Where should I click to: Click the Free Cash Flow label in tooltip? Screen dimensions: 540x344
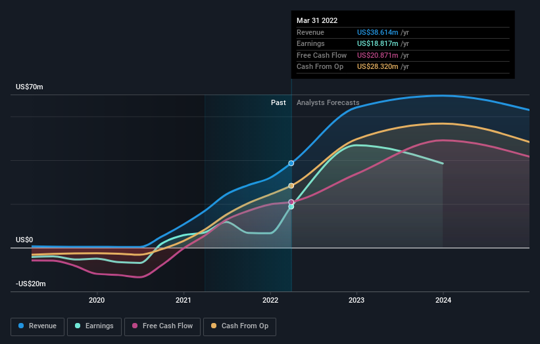[x=322, y=55]
